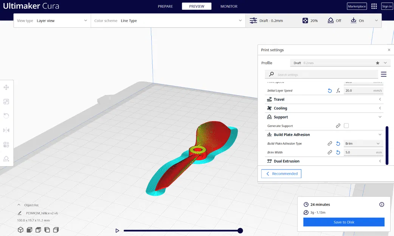
Task: Enable the Generate Support checkbox
Action: click(x=346, y=125)
